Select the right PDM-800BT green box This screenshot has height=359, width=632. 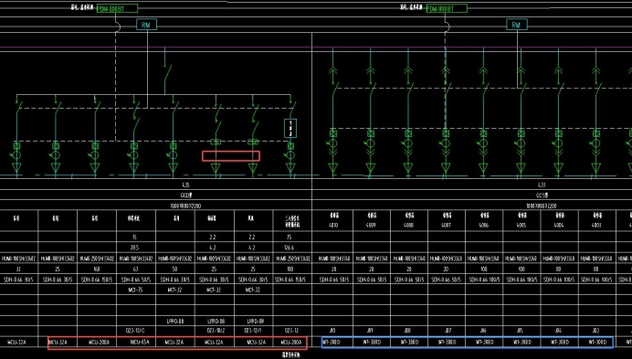coord(447,8)
